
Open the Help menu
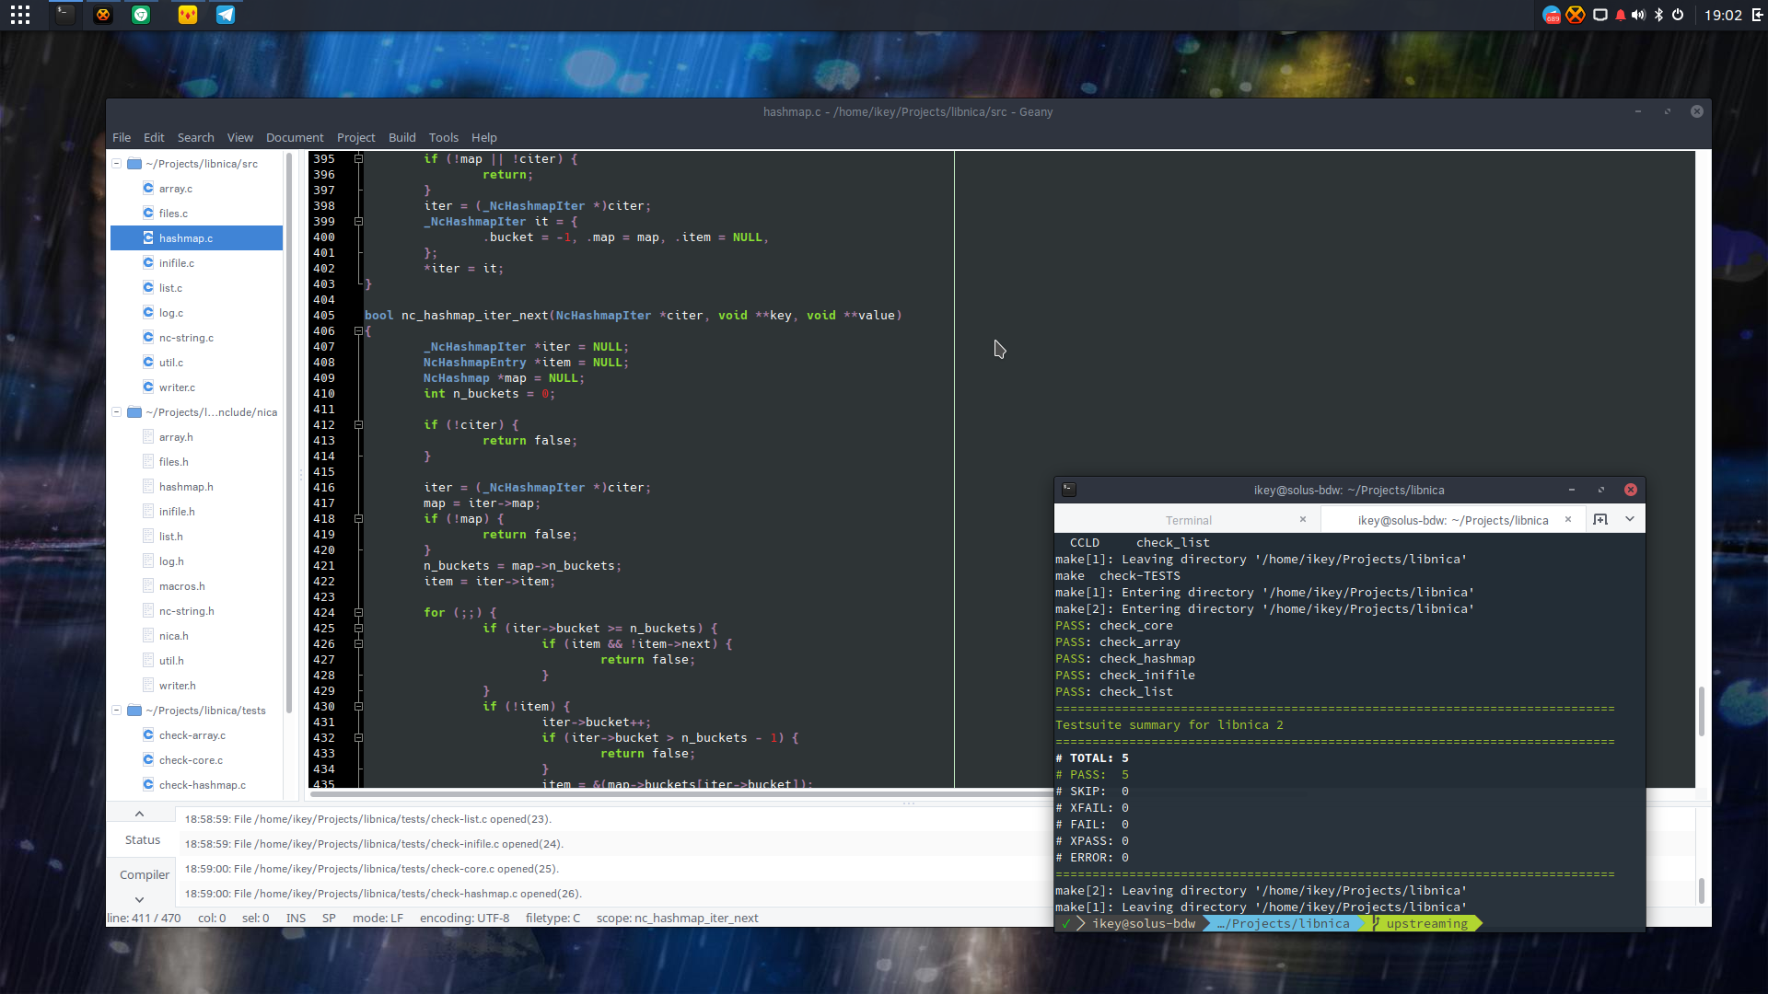click(484, 137)
